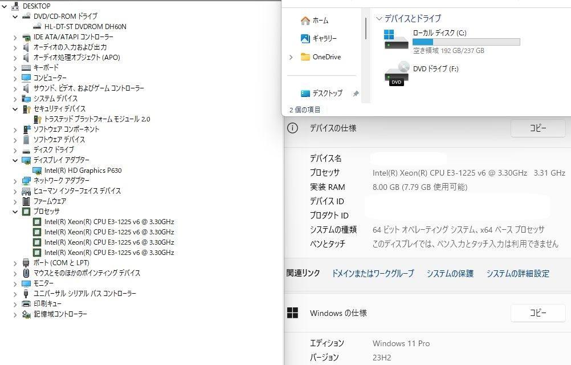The height and width of the screenshot is (365, 571).
Task: Copy Windows の仕様 with コピー button
Action: tap(538, 313)
